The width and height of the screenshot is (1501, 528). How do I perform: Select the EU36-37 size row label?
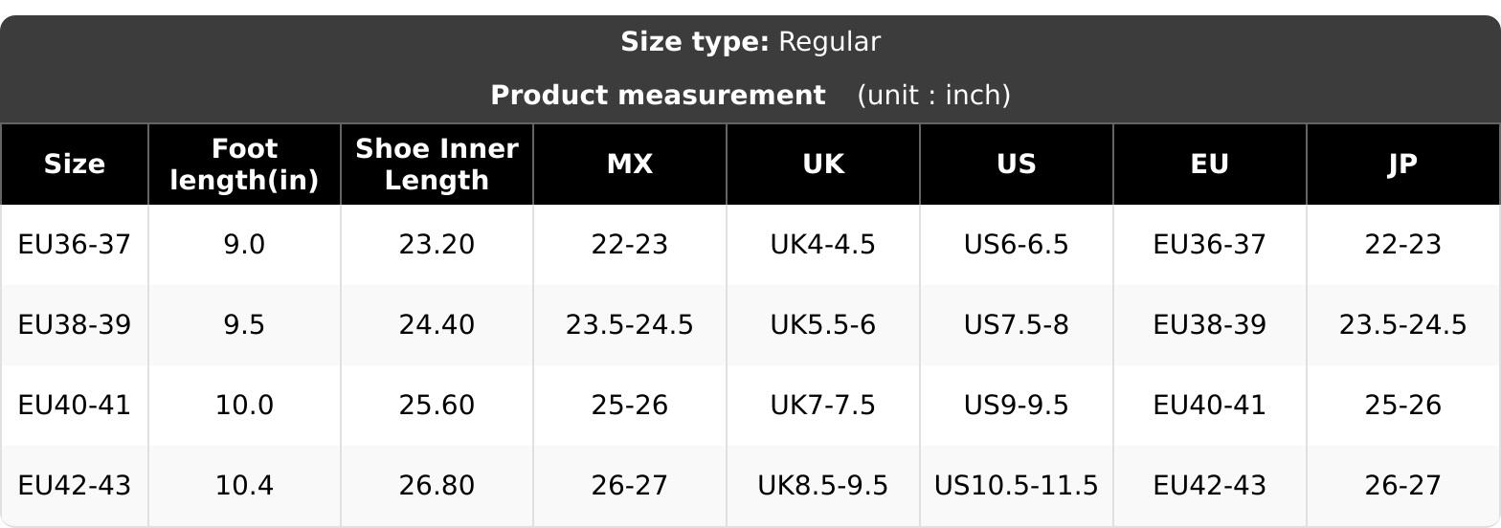(x=74, y=245)
